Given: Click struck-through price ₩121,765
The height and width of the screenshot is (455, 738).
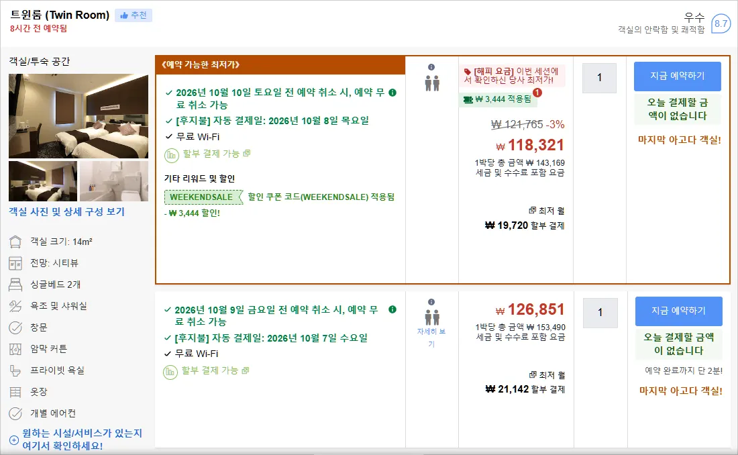Looking at the screenshot, I should click(517, 124).
